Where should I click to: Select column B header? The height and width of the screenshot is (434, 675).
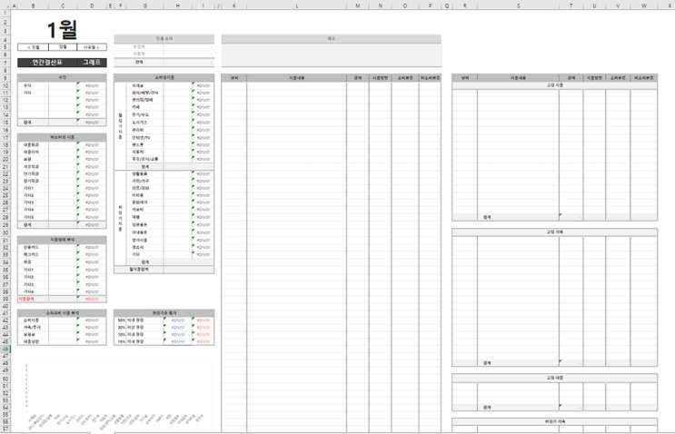point(33,5)
